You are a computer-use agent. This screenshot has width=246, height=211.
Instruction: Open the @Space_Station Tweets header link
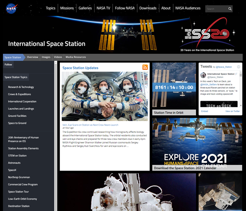tap(224, 67)
